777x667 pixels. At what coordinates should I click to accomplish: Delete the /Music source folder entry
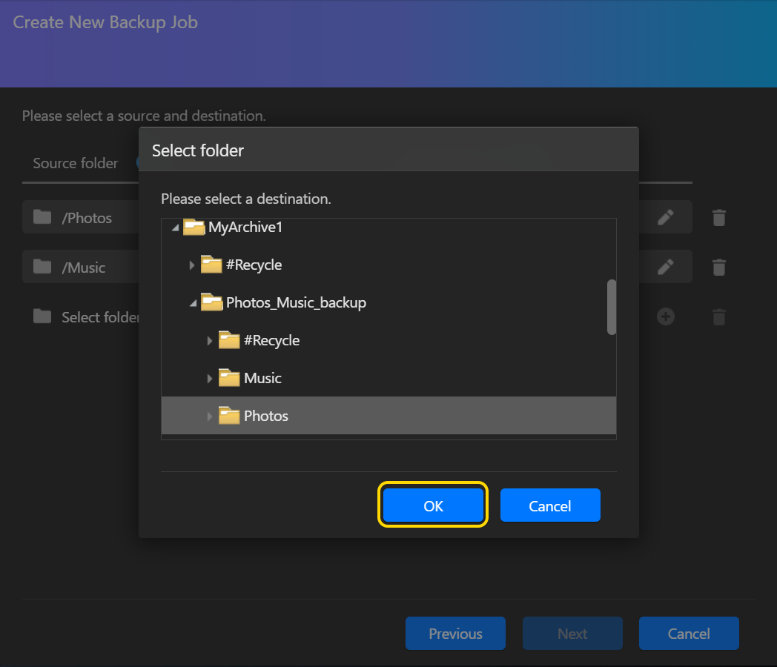pos(718,267)
